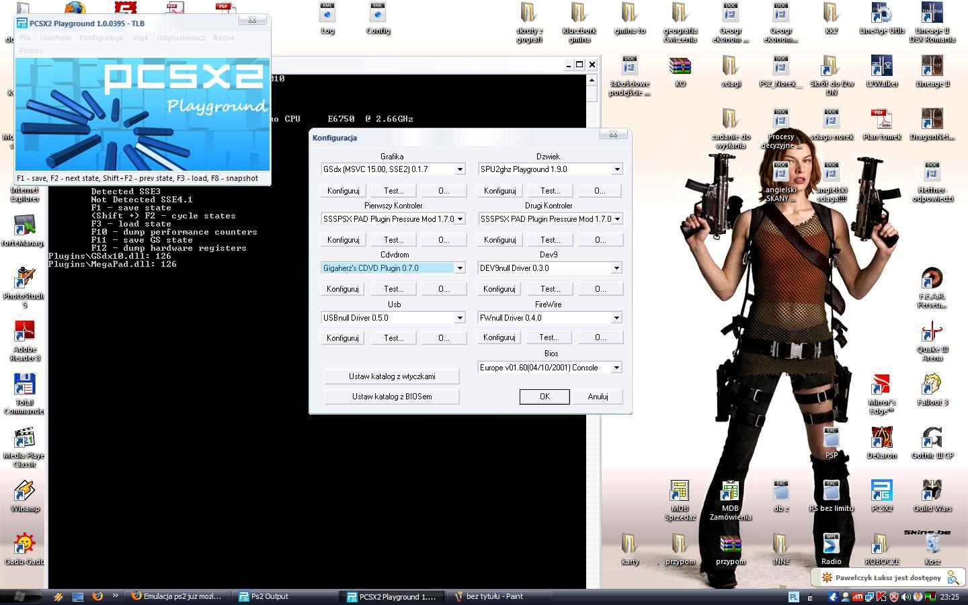Click console window scrollbar up arrow

click(x=592, y=80)
